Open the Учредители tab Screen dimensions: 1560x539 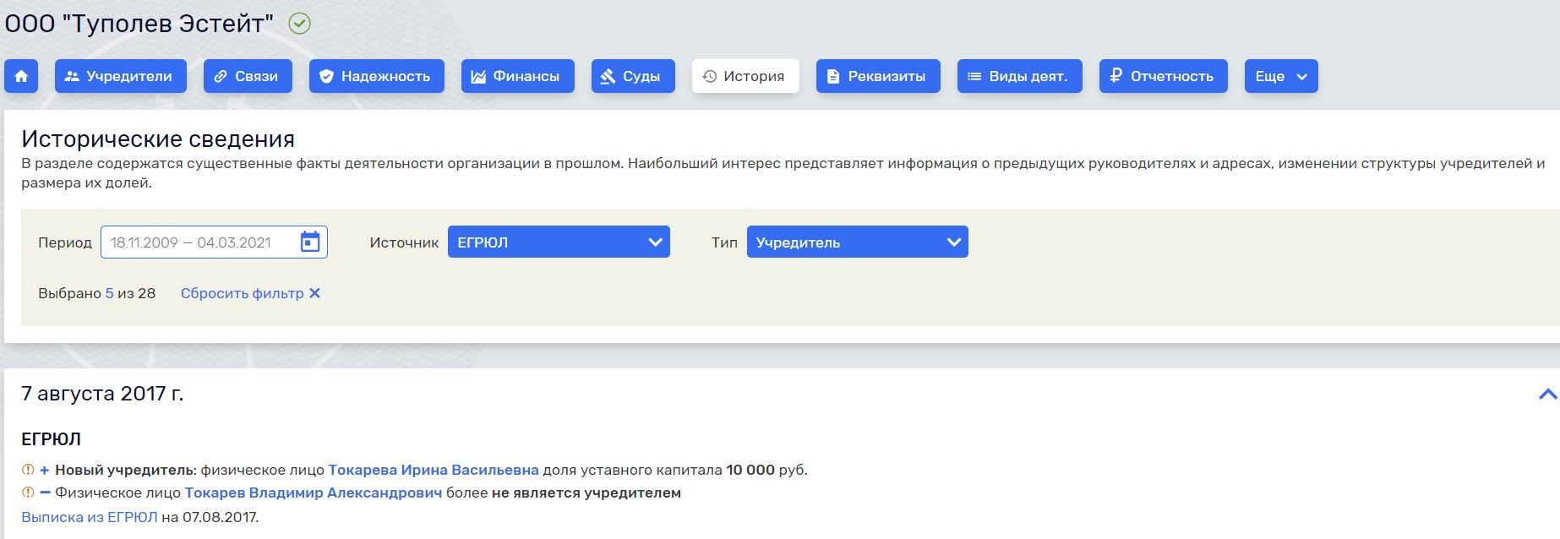pyautogui.click(x=121, y=76)
